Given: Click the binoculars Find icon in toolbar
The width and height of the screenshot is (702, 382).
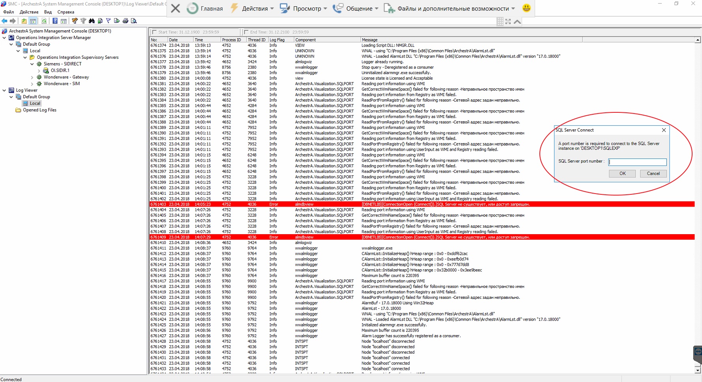Looking at the screenshot, I should point(92,21).
